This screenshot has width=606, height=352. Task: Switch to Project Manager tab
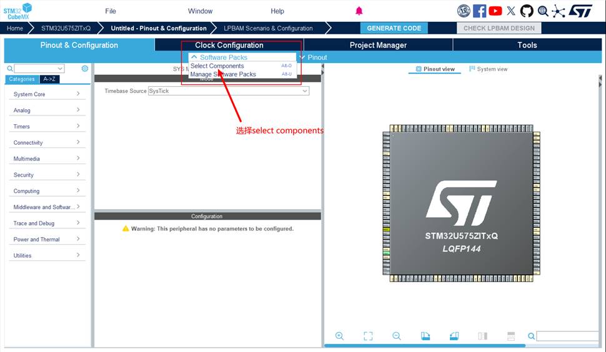point(378,45)
